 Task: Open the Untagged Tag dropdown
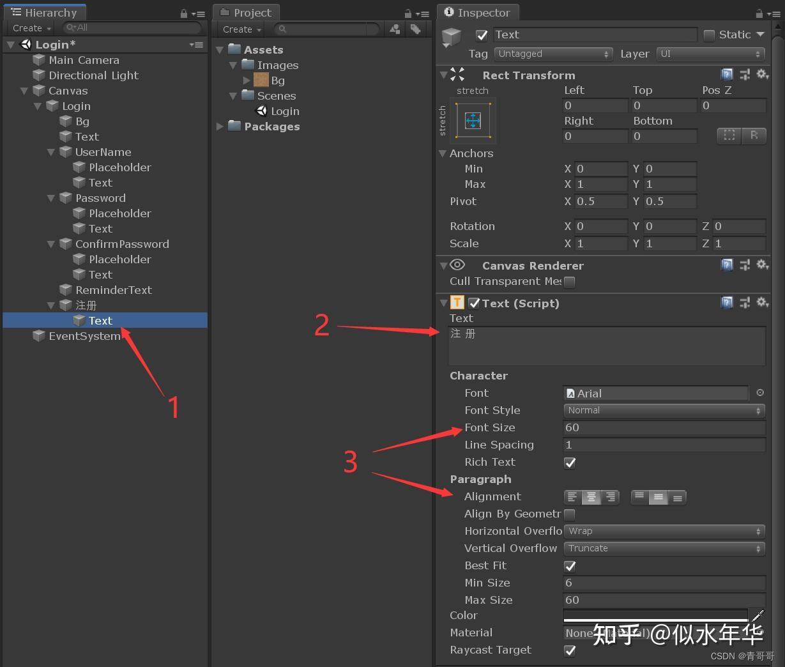point(553,54)
